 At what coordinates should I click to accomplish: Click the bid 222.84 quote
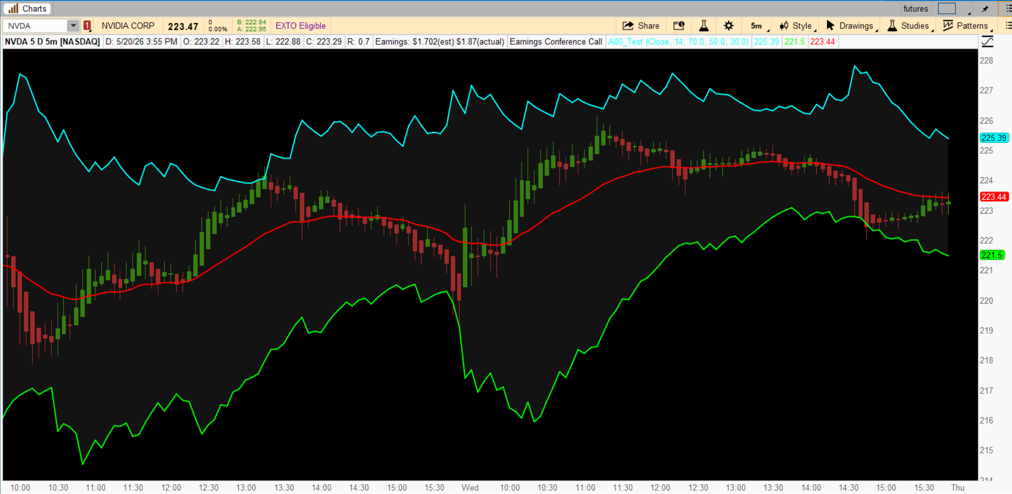click(252, 22)
